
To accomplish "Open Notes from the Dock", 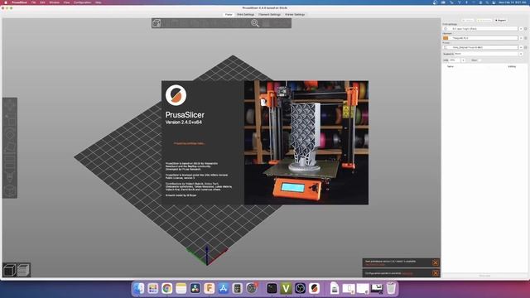I will tap(181, 288).
